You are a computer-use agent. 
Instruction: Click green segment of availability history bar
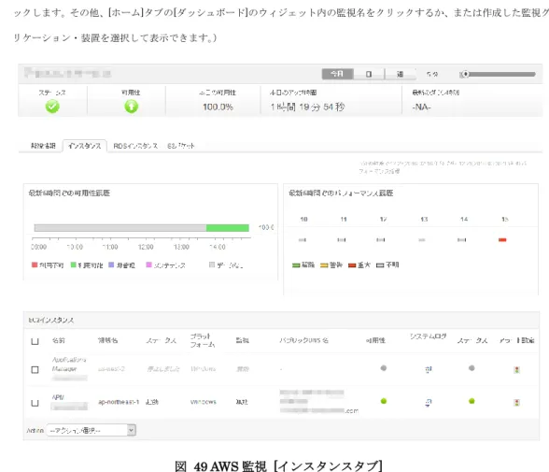pyautogui.click(x=228, y=228)
